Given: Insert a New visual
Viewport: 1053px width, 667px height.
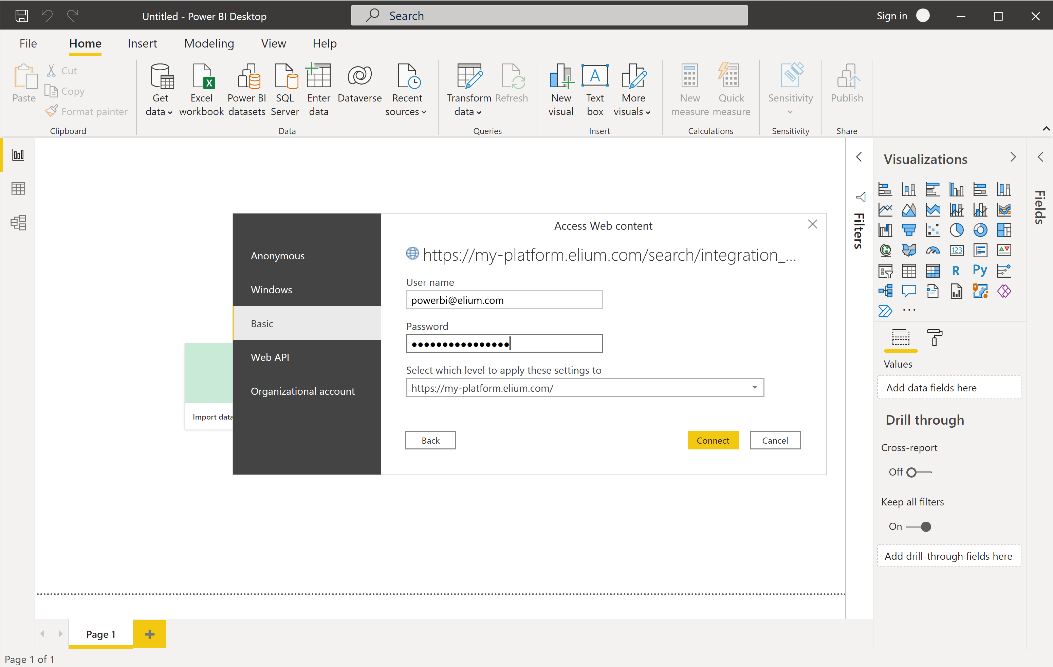Looking at the screenshot, I should coord(561,90).
